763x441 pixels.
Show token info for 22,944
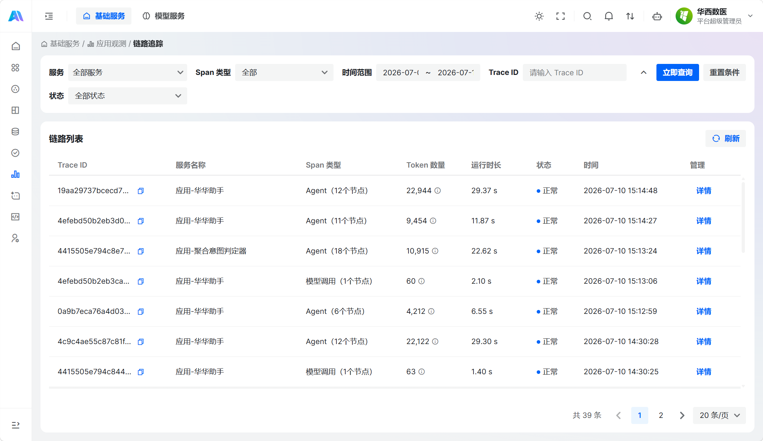coord(438,191)
